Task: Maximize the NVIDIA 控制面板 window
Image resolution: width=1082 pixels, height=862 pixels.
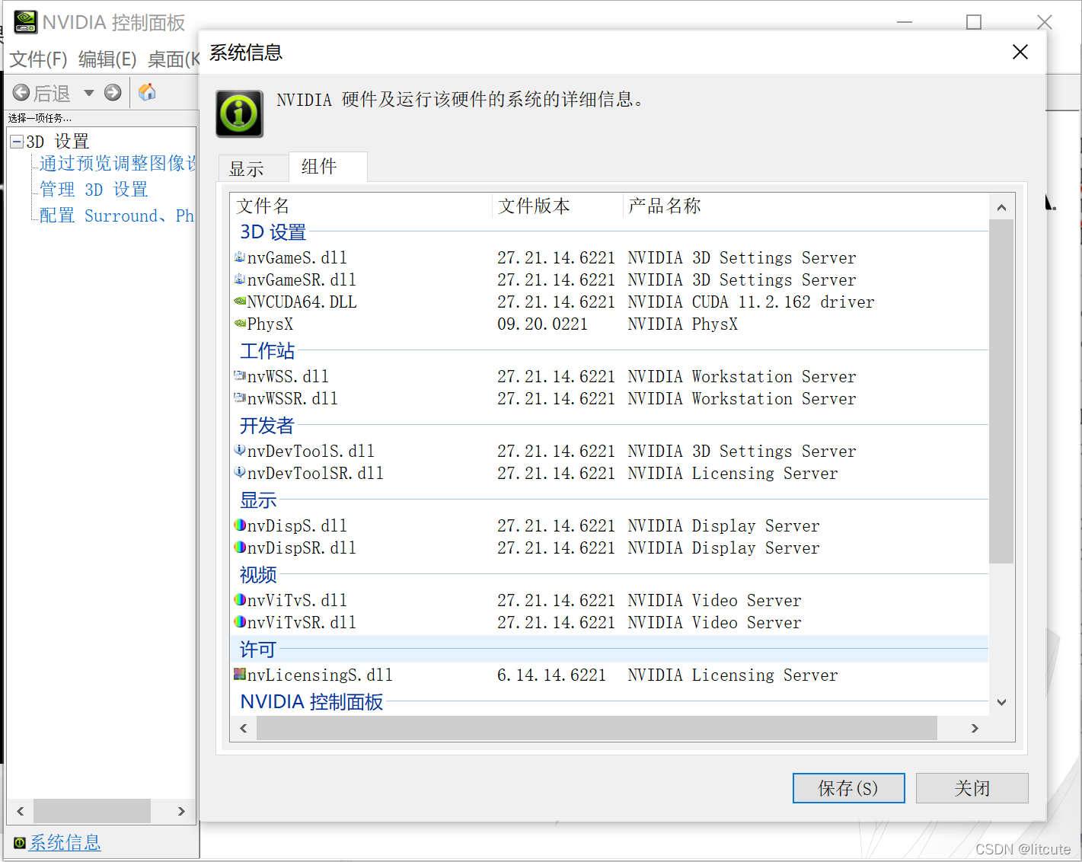Action: (973, 22)
